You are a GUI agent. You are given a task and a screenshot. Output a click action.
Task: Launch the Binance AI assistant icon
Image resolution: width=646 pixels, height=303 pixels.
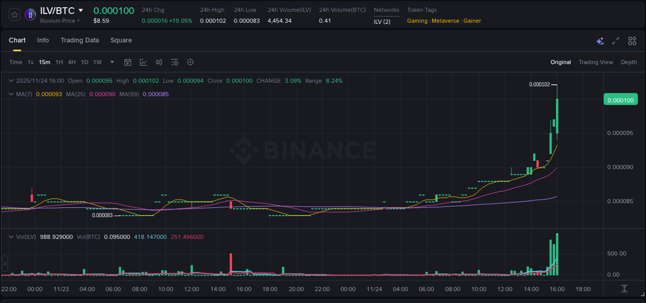(x=599, y=40)
